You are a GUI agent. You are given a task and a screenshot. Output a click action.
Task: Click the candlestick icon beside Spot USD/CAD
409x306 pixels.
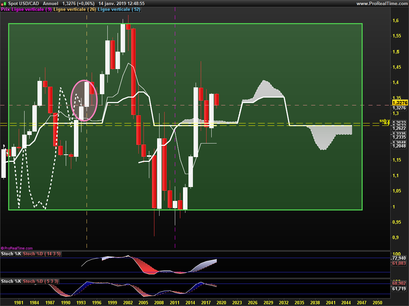tap(3, 3)
